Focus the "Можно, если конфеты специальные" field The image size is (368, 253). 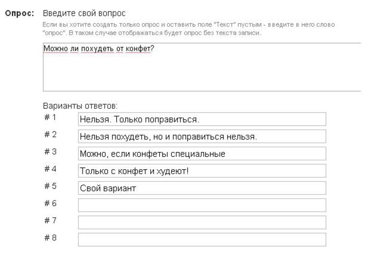(202, 154)
